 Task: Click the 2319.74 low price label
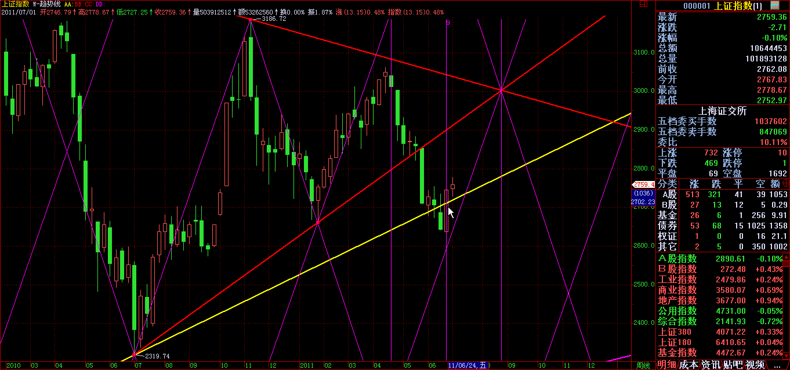[157, 356]
